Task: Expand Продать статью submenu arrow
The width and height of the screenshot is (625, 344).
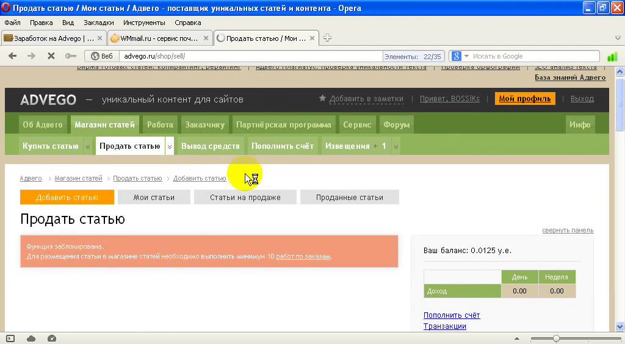Action: 170,146
